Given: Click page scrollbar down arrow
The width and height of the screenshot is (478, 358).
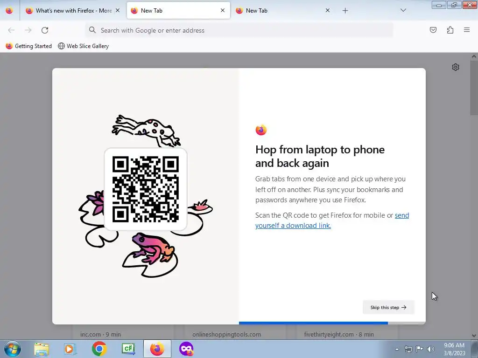Looking at the screenshot, I should coord(474,336).
